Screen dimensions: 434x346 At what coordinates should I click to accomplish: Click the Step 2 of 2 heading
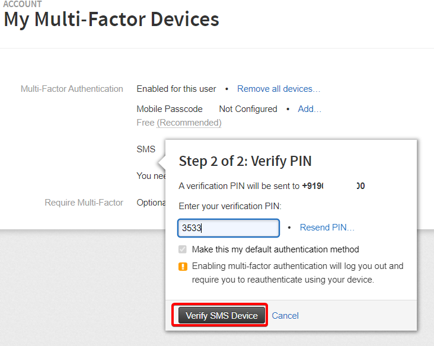pyautogui.click(x=245, y=161)
